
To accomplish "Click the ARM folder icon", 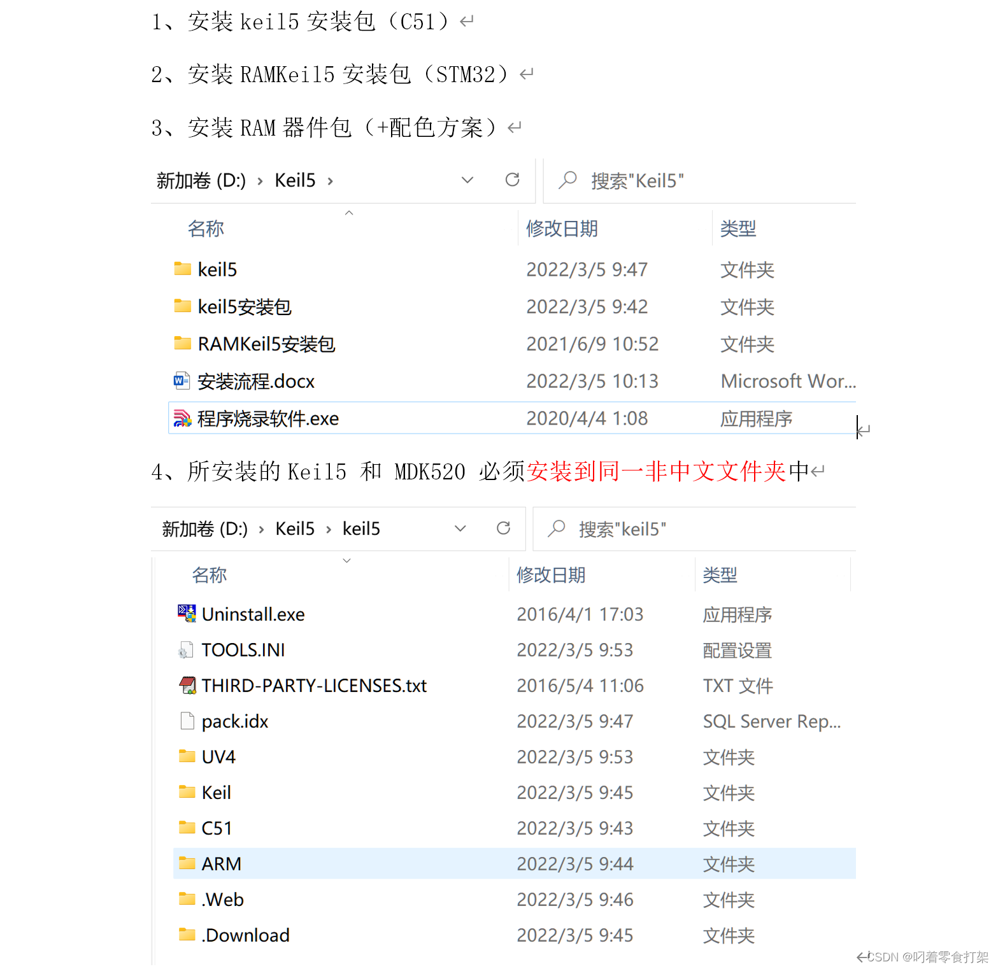I will (x=186, y=863).
